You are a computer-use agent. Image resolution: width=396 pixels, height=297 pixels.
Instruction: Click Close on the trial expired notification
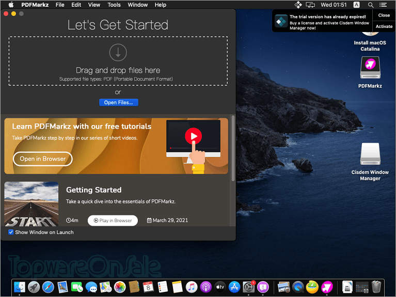click(x=384, y=15)
